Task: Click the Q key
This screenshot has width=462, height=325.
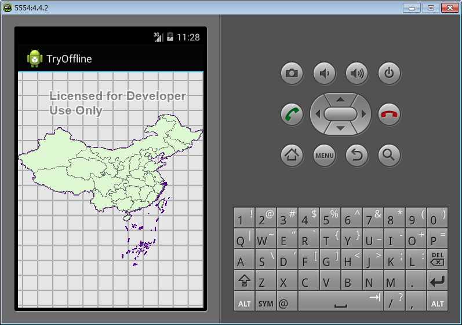Action: click(244, 238)
